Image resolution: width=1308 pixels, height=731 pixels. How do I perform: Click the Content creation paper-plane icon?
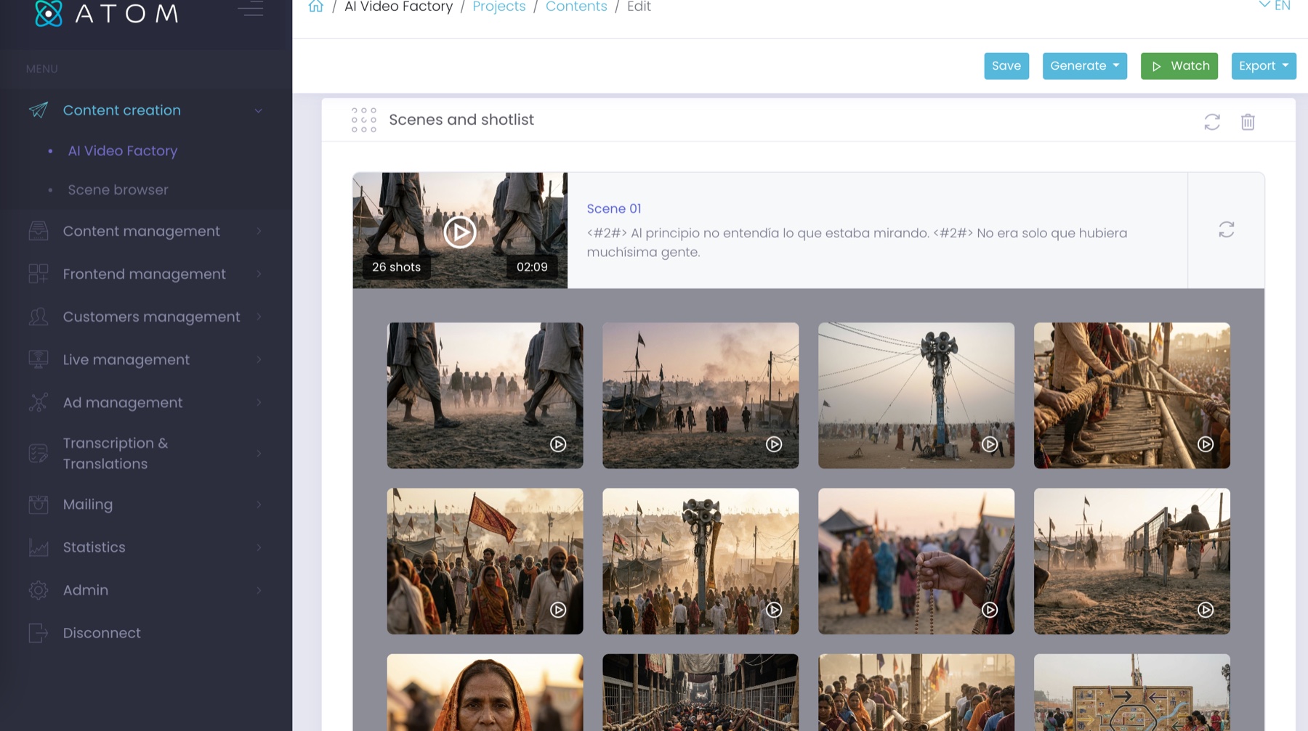coord(39,110)
